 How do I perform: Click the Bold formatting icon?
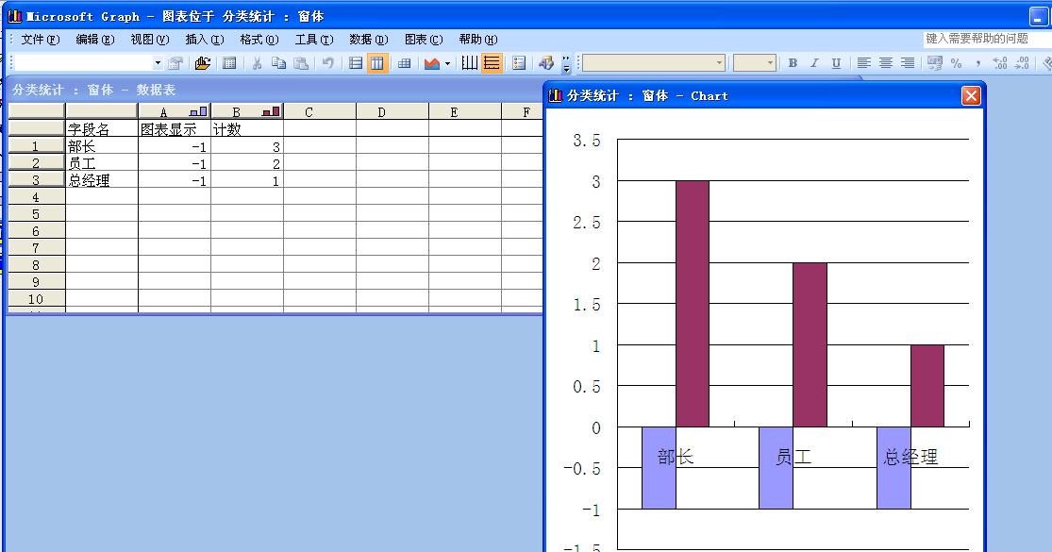click(x=793, y=63)
